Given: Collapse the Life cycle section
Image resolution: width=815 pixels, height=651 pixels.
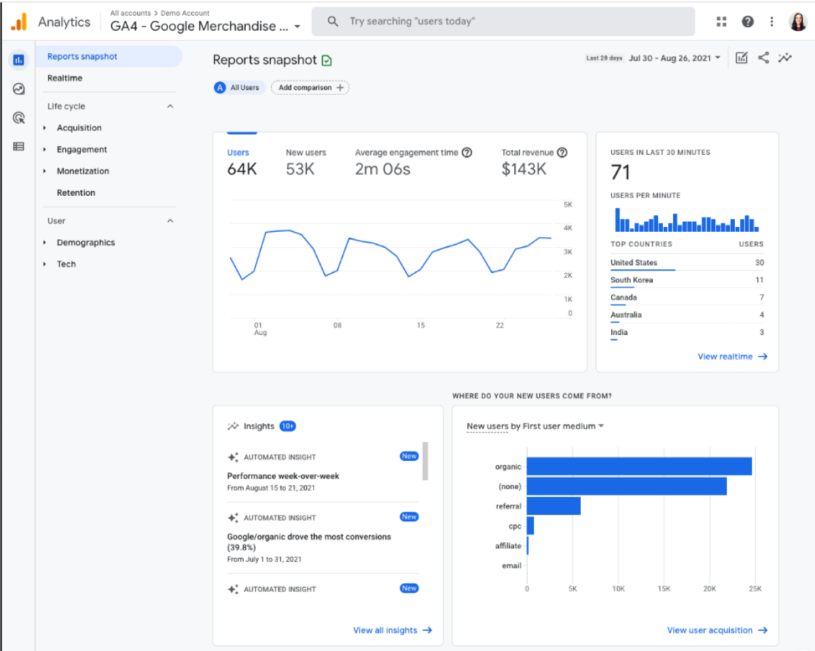Looking at the screenshot, I should point(171,106).
